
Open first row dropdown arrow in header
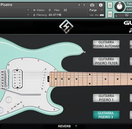28,10
